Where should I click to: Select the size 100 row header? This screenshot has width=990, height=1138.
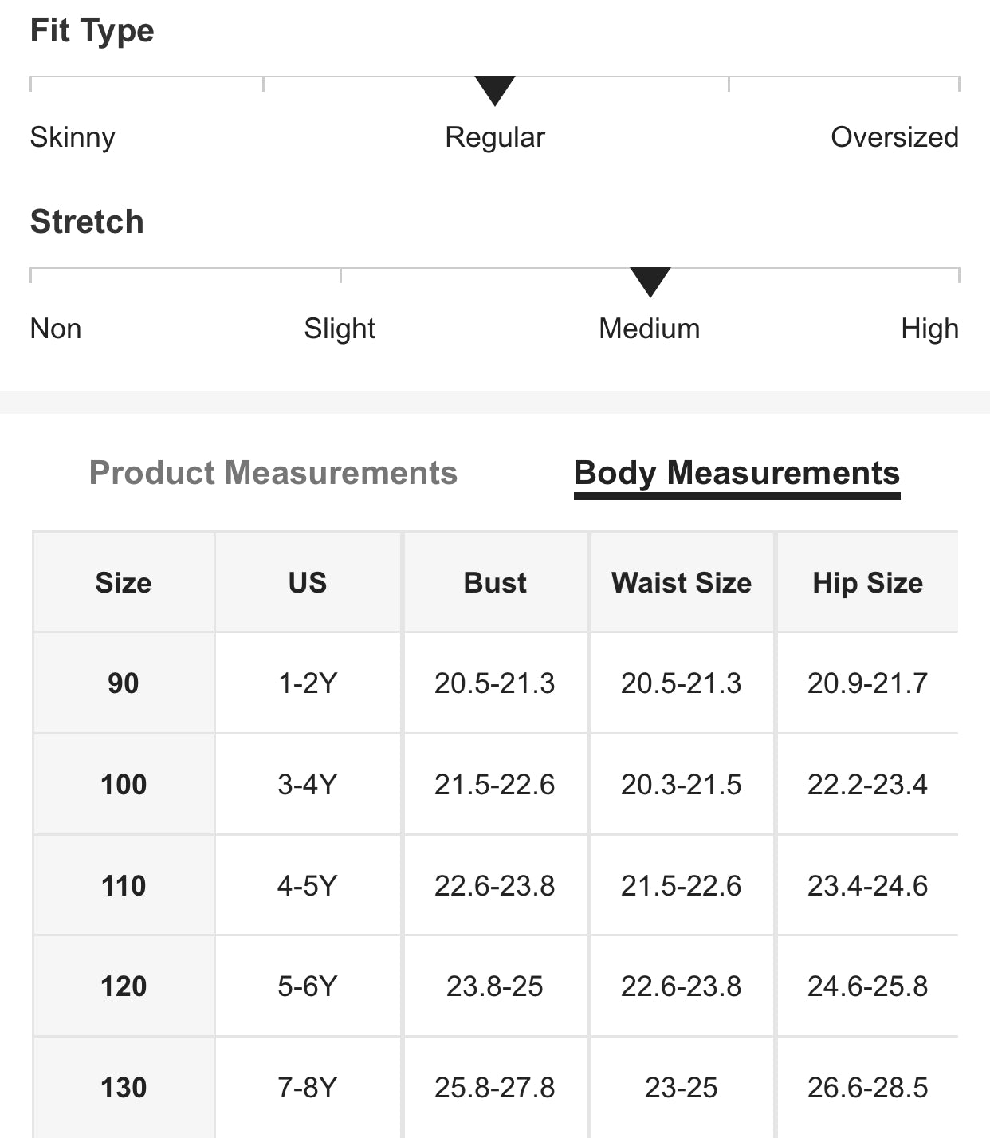click(x=124, y=785)
